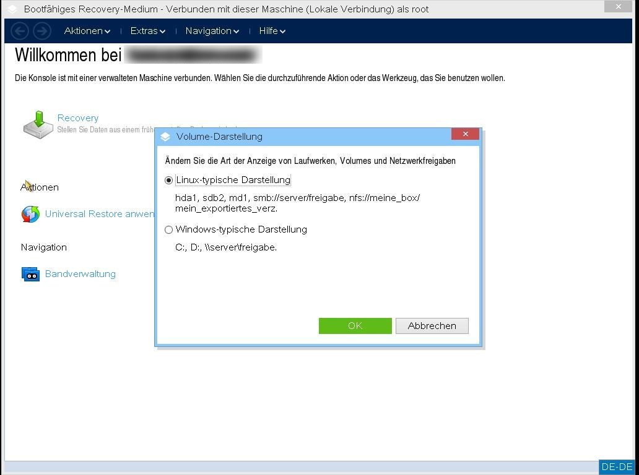Enable the currently unselected display style option
639x475 pixels.
pos(168,229)
